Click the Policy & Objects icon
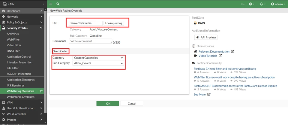 point(4,22)
